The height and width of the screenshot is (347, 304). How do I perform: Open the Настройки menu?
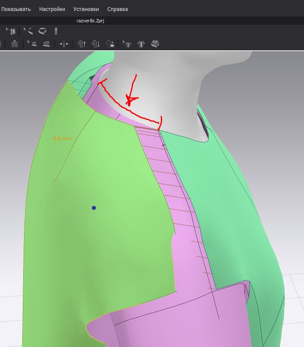[x=52, y=9]
